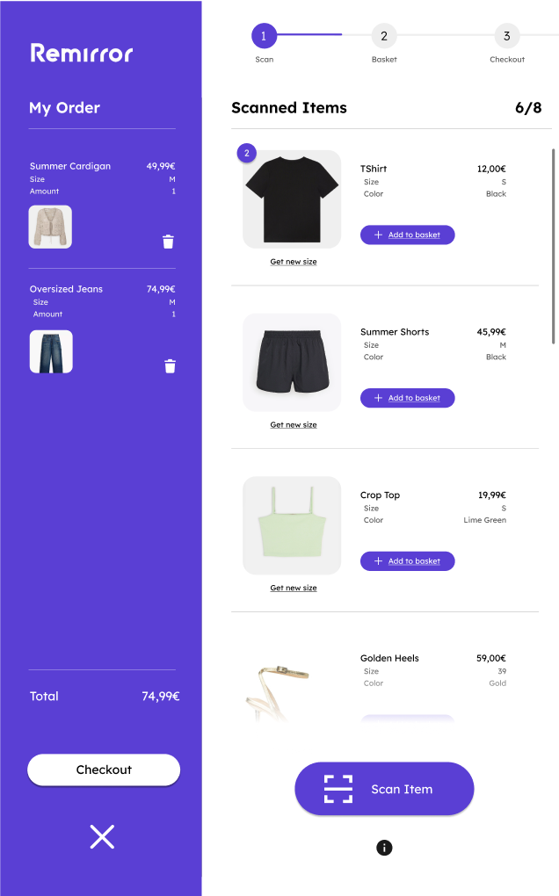Click the quantity badge on the TShirt image

point(247,153)
